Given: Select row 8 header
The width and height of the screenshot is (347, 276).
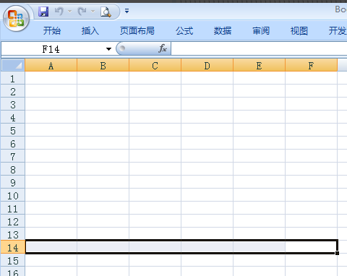Looking at the screenshot, I should coord(13,170).
